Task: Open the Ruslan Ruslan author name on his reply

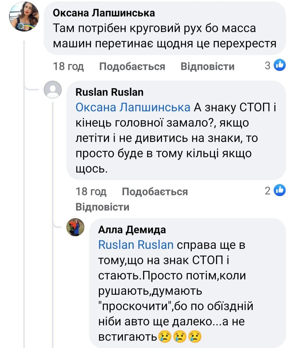Action: pyautogui.click(x=109, y=92)
